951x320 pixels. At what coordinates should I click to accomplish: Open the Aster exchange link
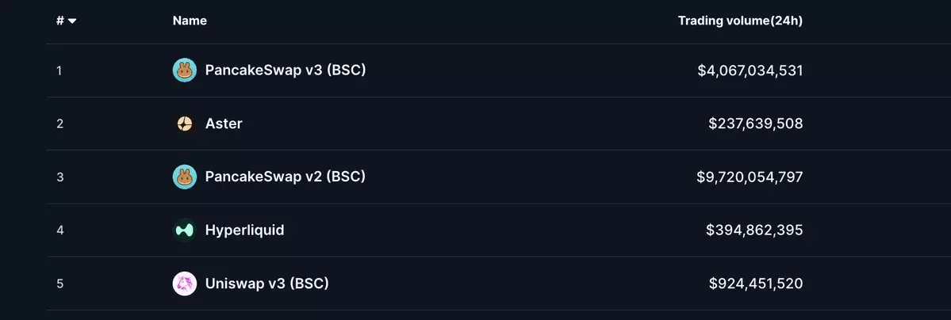pyautogui.click(x=224, y=124)
